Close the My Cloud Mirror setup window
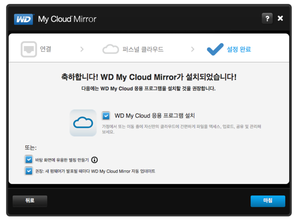 [280, 18]
